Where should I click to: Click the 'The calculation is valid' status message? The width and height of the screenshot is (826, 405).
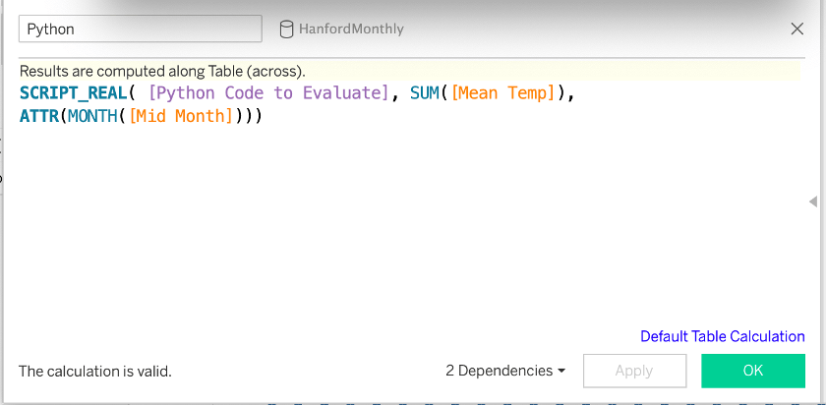pyautogui.click(x=95, y=371)
